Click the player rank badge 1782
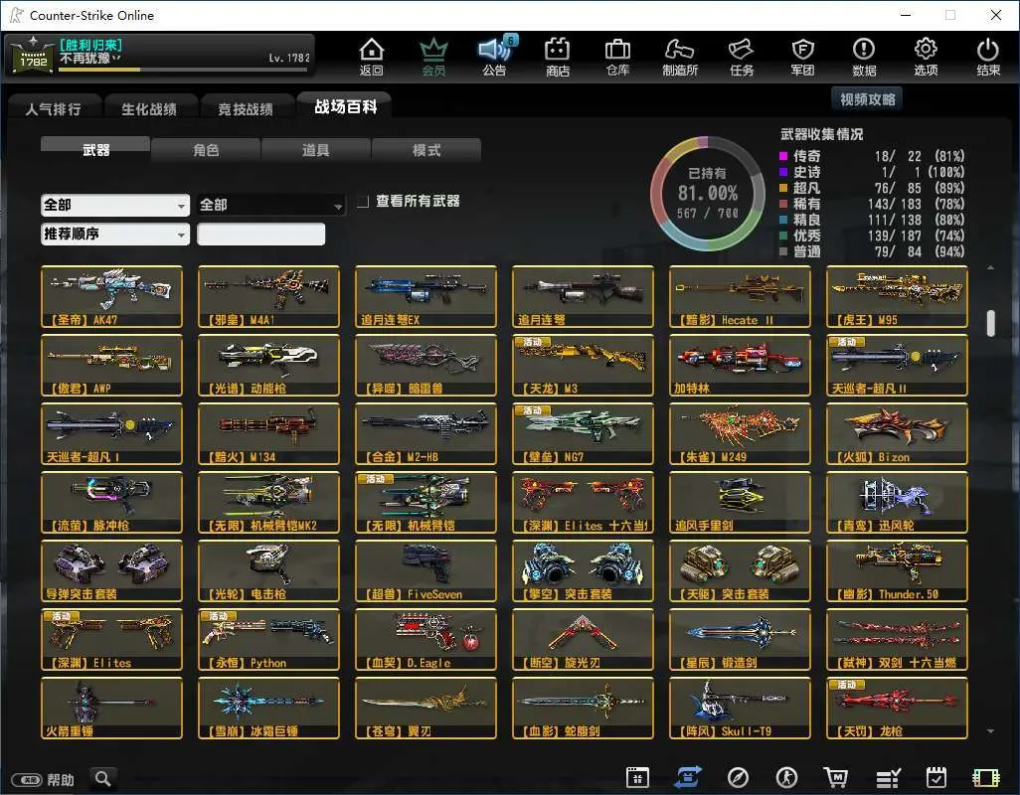Image resolution: width=1020 pixels, height=795 pixels. [x=33, y=56]
